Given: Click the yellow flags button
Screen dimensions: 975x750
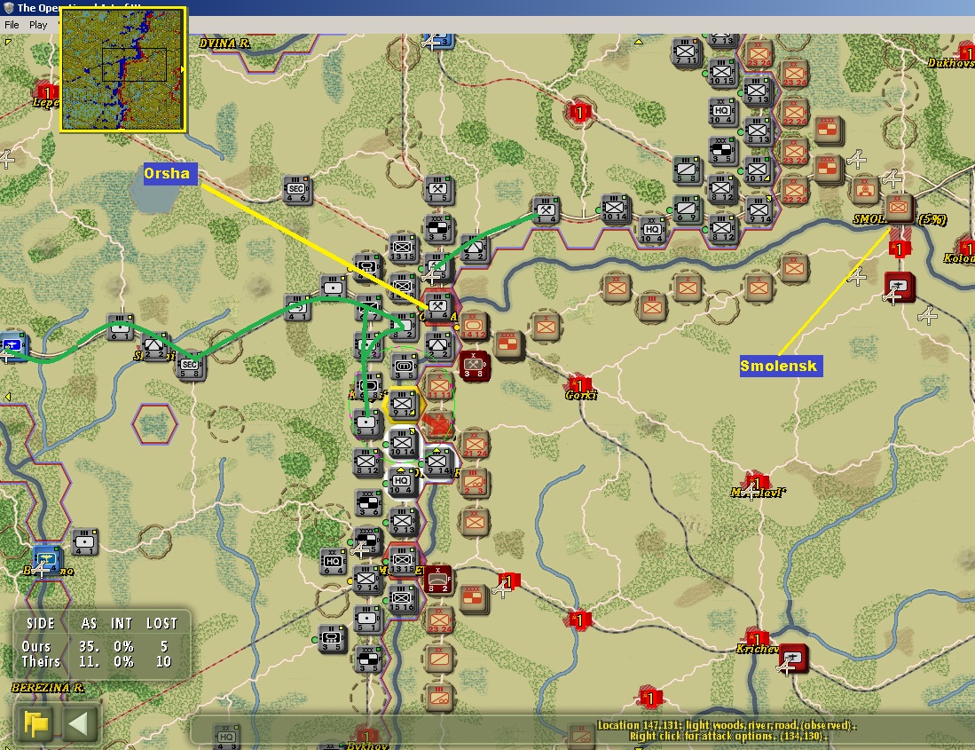Looking at the screenshot, I should pos(36,724).
